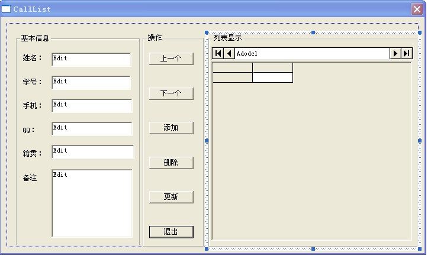The height and width of the screenshot is (259, 431).
Task: Click the white data grid cell
Action: [273, 77]
